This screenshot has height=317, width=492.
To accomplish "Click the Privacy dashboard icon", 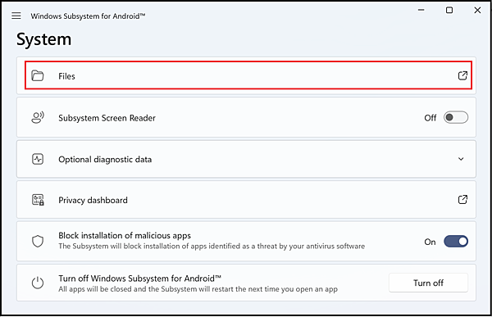I will 38,200.
